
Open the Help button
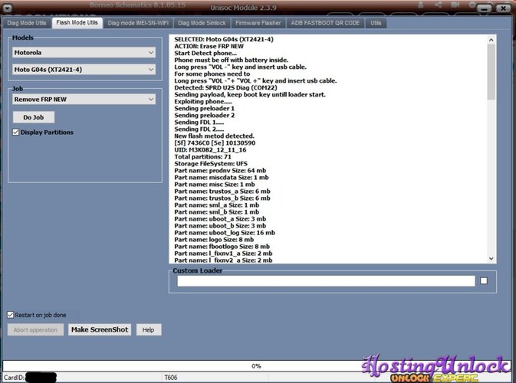149,329
